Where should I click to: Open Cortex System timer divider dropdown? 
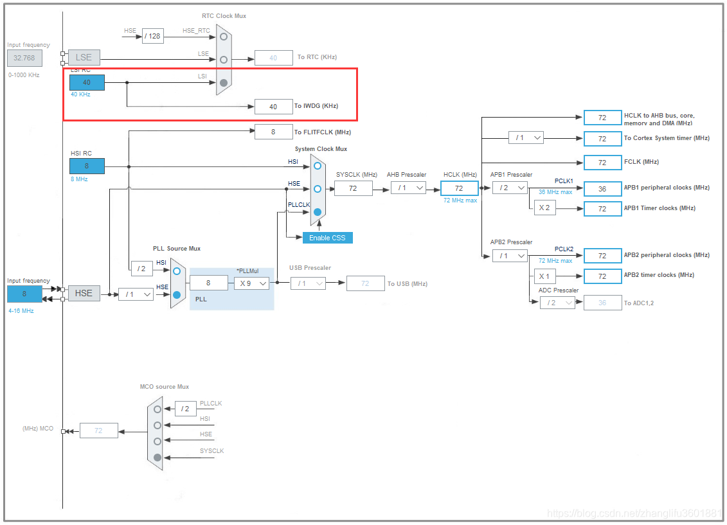tap(526, 138)
